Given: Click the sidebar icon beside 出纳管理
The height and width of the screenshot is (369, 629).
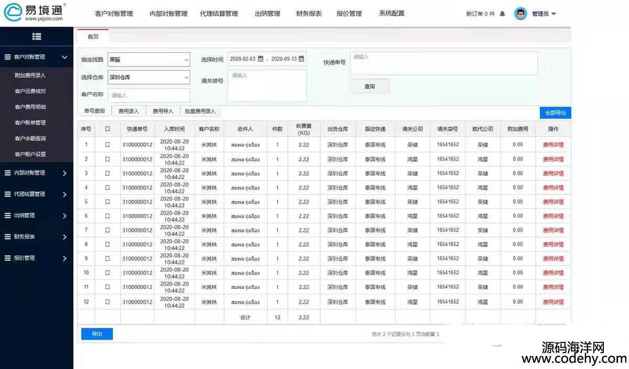Looking at the screenshot, I should 8,215.
